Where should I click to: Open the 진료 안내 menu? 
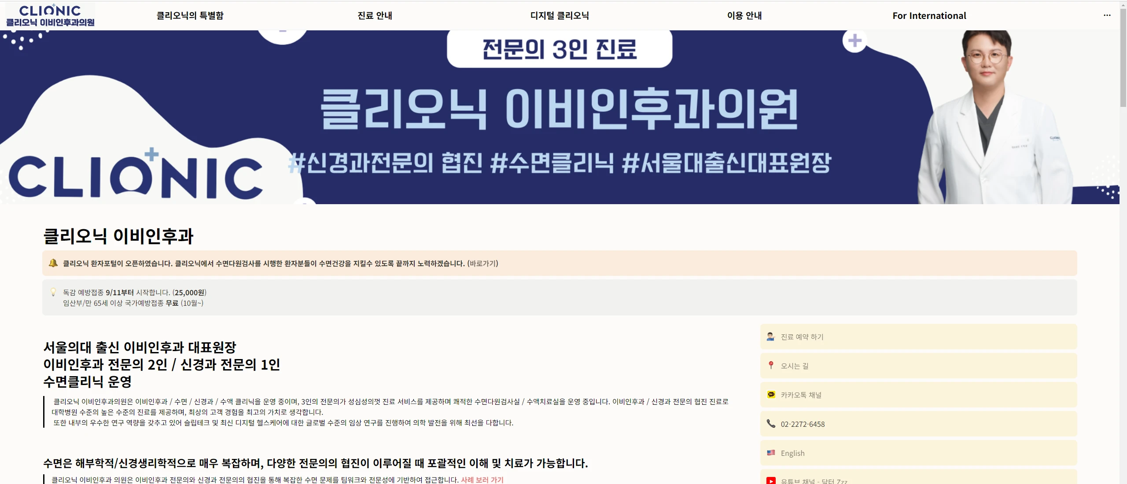point(375,16)
